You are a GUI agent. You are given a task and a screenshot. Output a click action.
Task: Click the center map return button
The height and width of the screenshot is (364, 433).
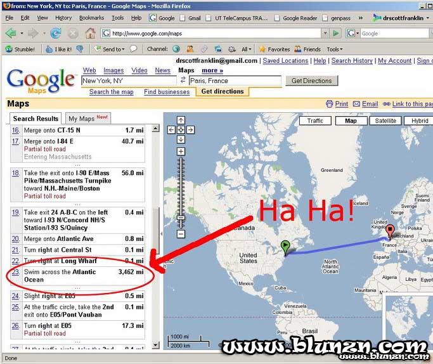(181, 130)
